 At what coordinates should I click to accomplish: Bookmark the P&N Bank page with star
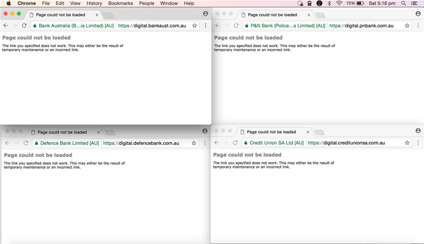407,26
